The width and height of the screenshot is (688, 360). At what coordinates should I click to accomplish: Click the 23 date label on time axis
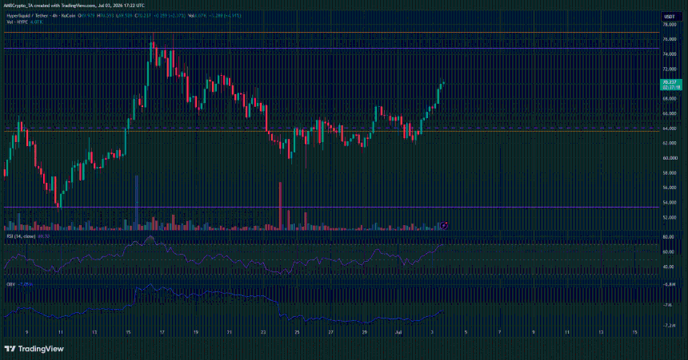pyautogui.click(x=263, y=333)
